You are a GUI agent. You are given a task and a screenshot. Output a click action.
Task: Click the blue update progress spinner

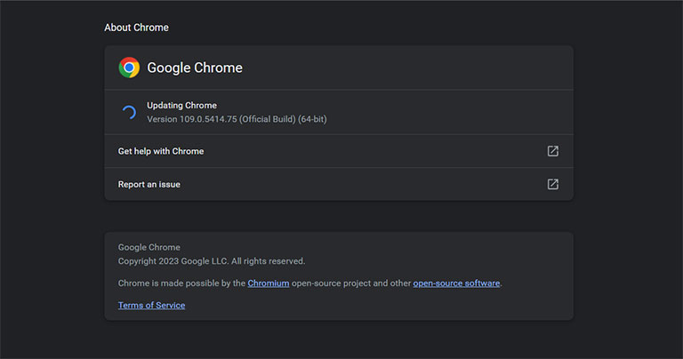[129, 112]
